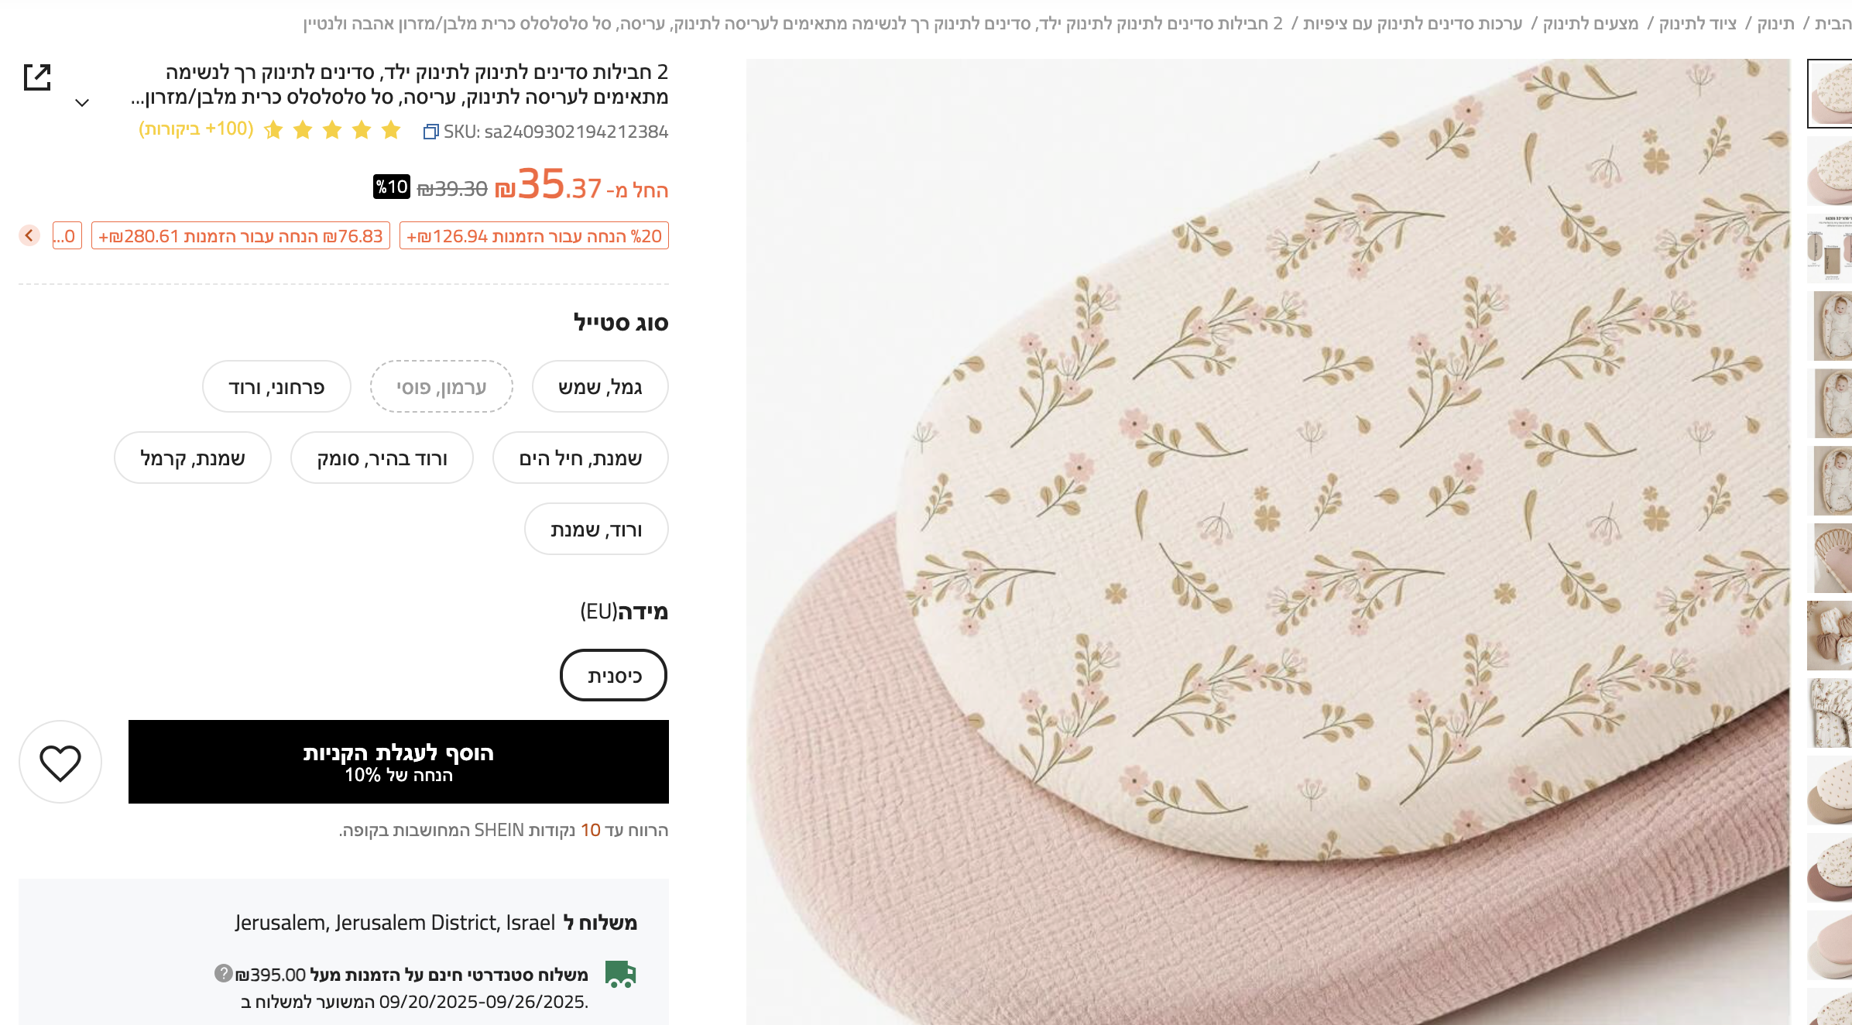Click the green delivery truck icon
The height and width of the screenshot is (1025, 1852).
tap(620, 975)
